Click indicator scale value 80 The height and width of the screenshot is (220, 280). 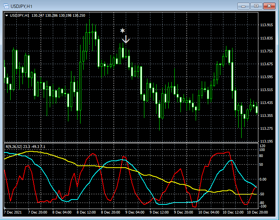(x=261, y=156)
